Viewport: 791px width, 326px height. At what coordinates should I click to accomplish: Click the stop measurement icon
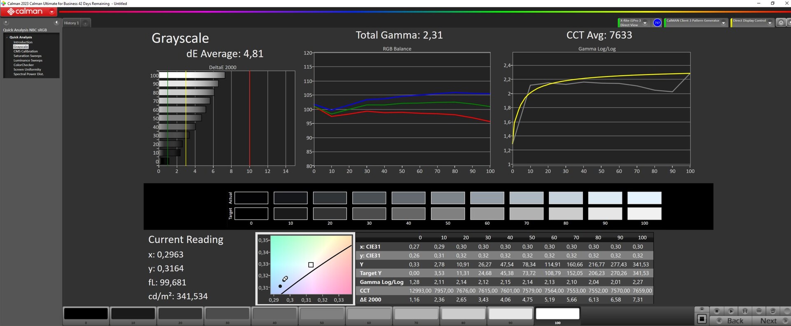click(x=716, y=311)
